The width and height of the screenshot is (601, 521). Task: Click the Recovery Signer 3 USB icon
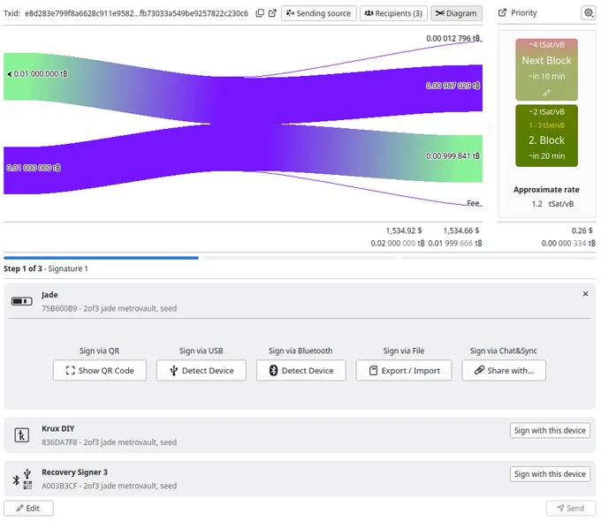[27, 473]
